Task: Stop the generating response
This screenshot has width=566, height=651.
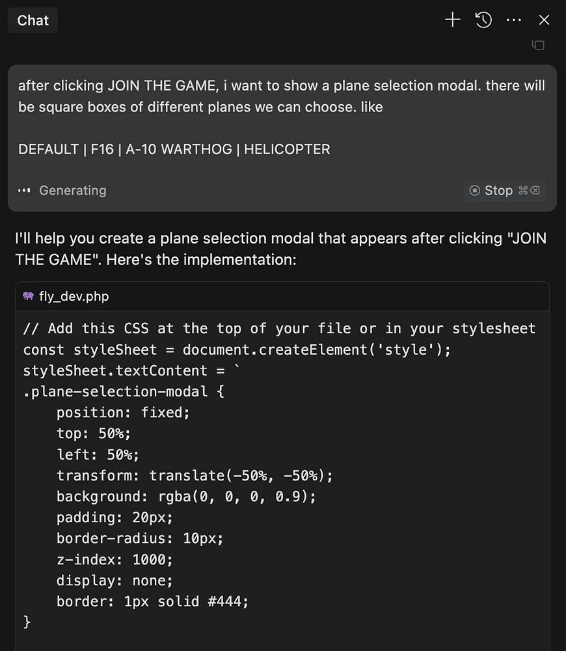Action: pyautogui.click(x=505, y=190)
